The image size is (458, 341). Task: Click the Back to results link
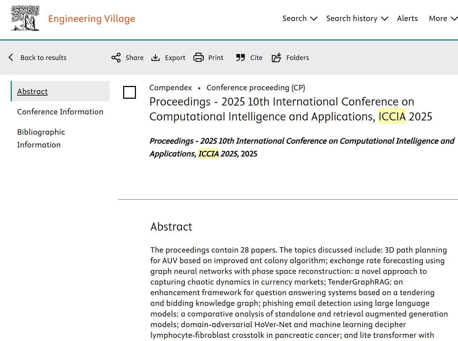pos(43,58)
